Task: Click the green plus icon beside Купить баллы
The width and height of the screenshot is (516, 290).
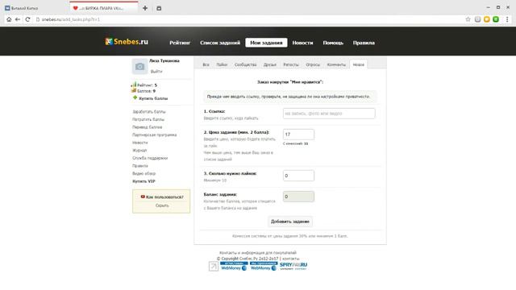Action: click(135, 97)
